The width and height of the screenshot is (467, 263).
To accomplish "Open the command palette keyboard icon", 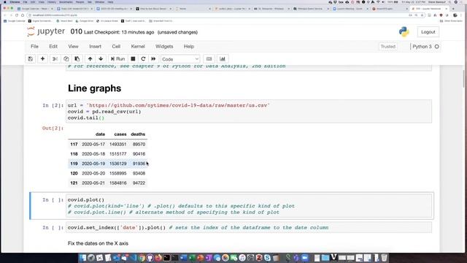I will click(209, 58).
